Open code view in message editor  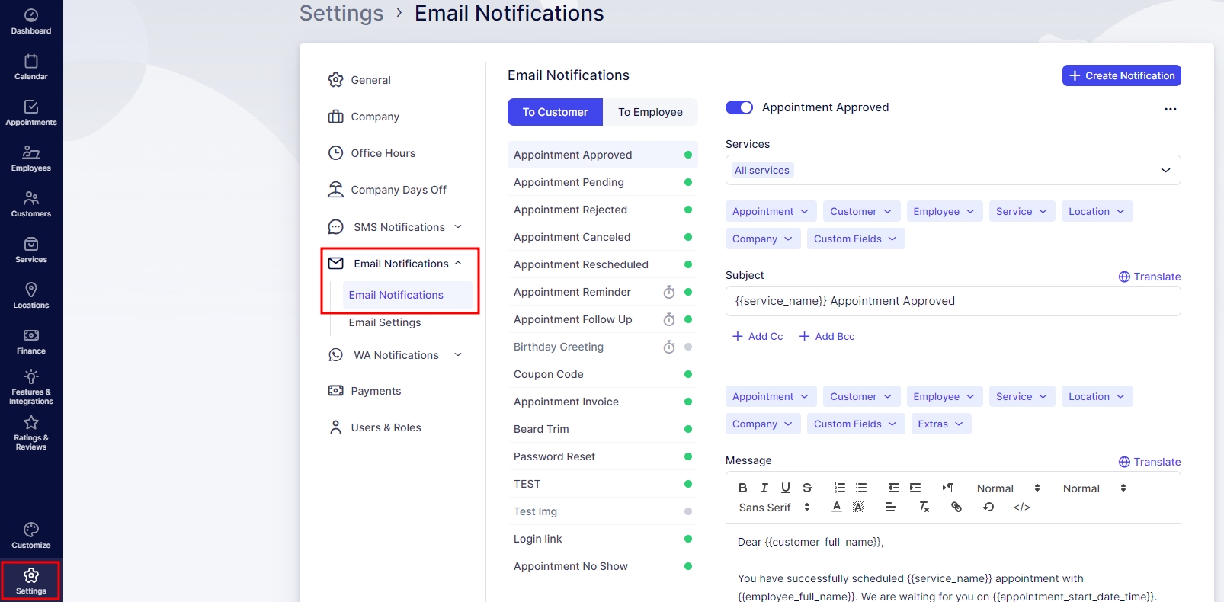(x=1021, y=508)
